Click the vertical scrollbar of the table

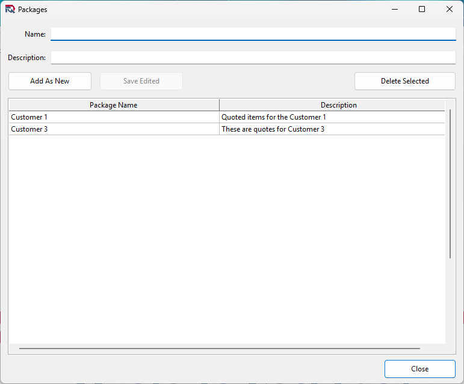pyautogui.click(x=450, y=183)
